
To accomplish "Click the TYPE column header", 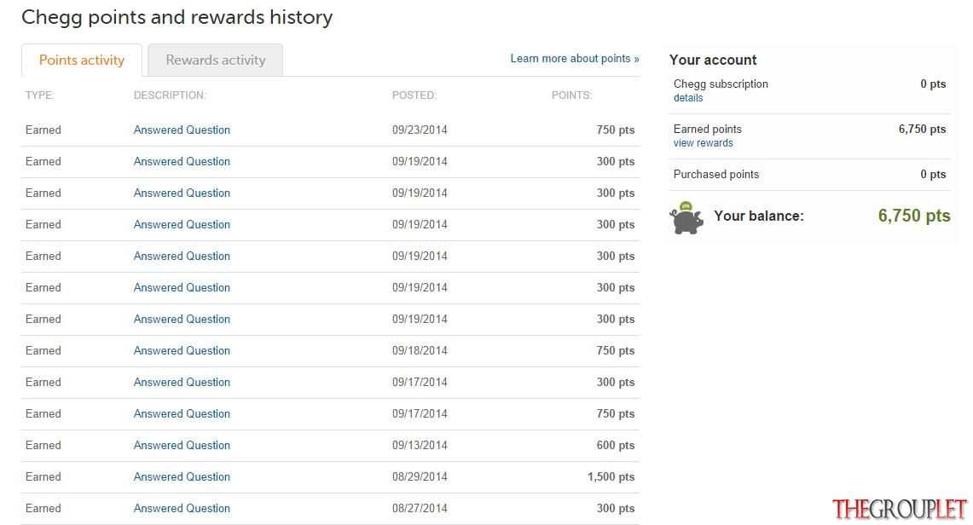I will pyautogui.click(x=40, y=95).
